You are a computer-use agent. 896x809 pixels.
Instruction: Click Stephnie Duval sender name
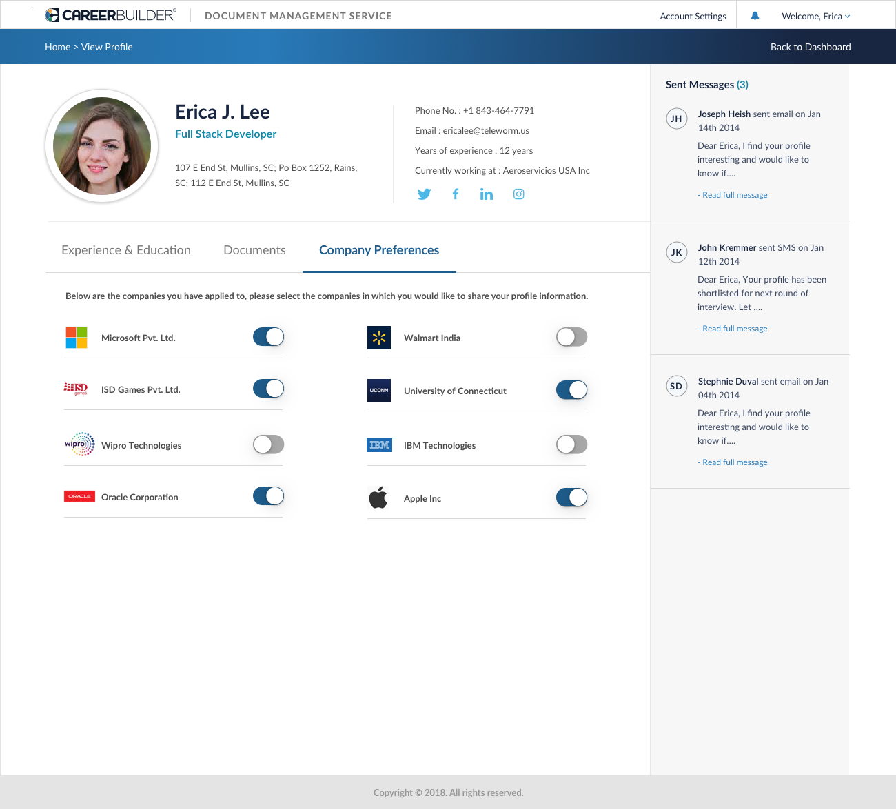pyautogui.click(x=728, y=382)
